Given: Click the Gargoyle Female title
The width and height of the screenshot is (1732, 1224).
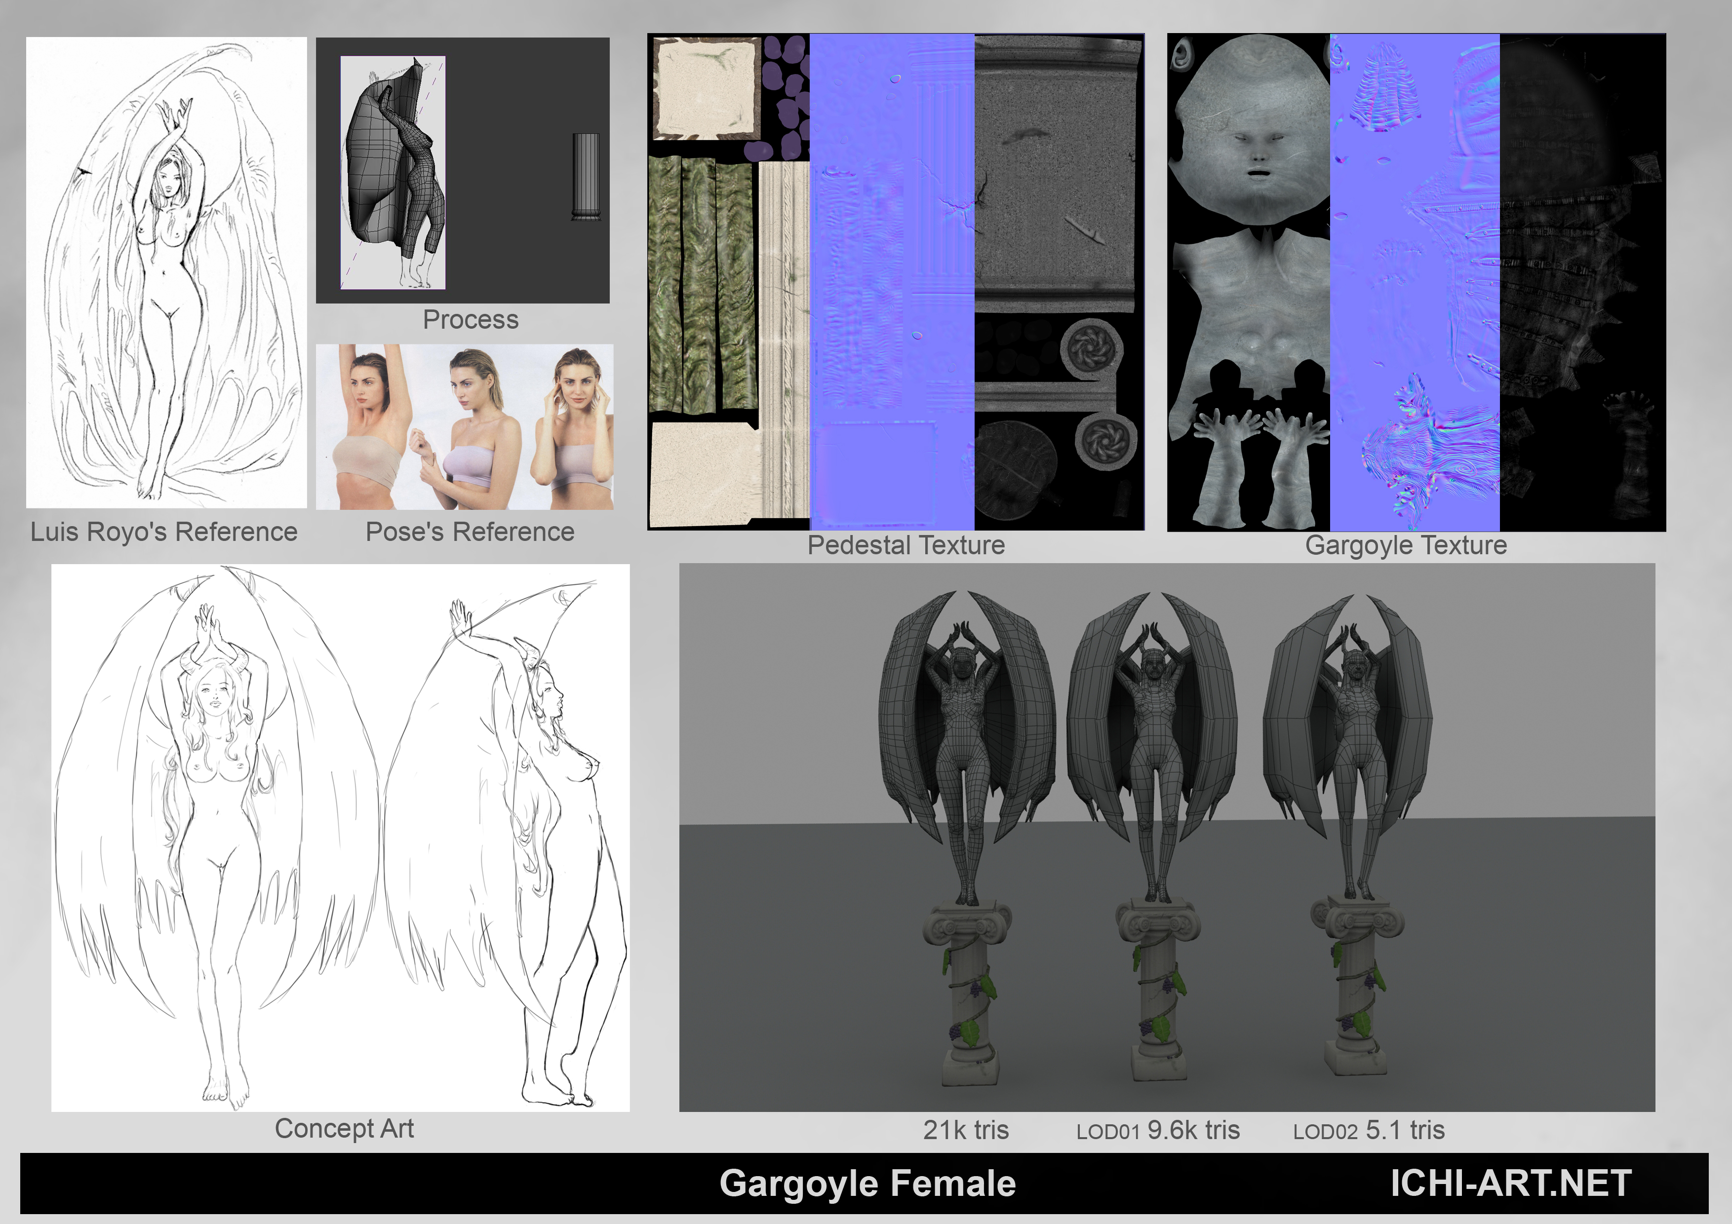Looking at the screenshot, I should coord(867,1183).
